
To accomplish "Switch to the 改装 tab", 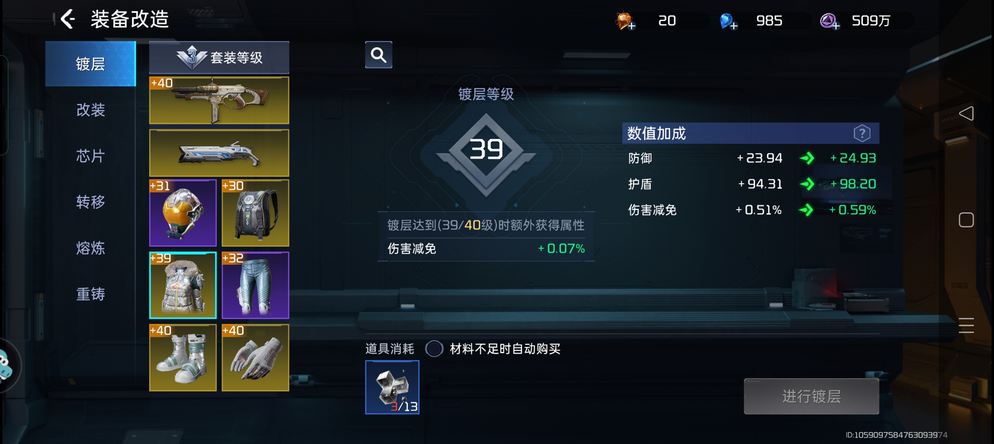I will coord(90,110).
